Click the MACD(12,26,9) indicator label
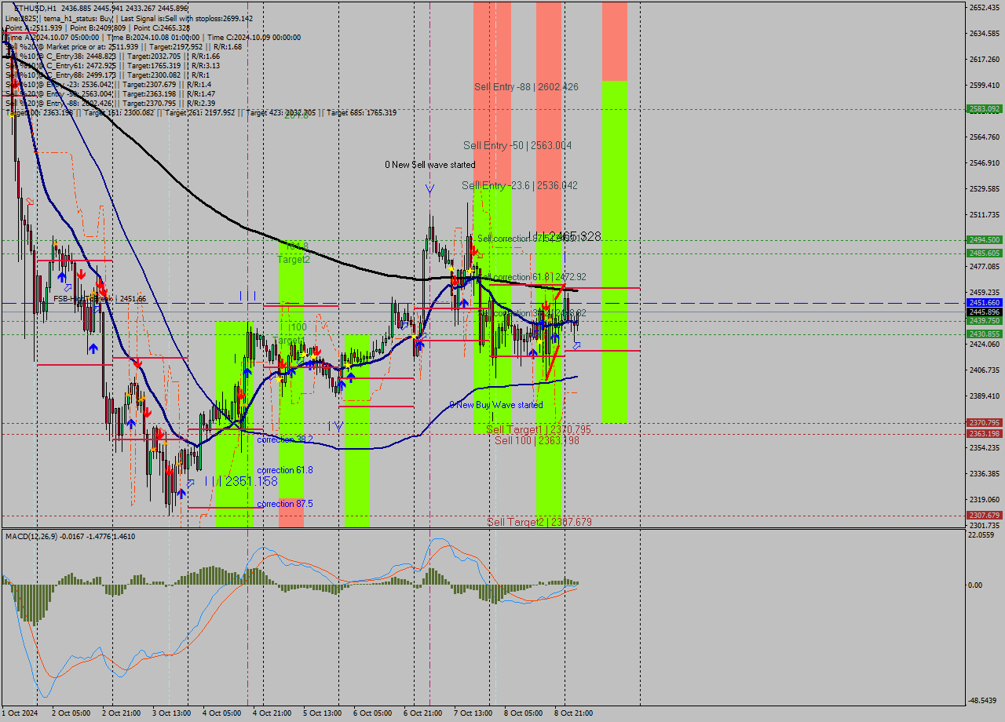The width and height of the screenshot is (1005, 722). [x=70, y=536]
